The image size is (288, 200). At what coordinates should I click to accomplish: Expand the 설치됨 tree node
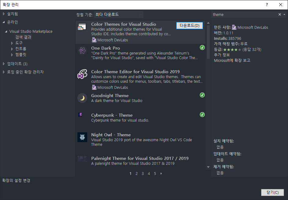4,14
